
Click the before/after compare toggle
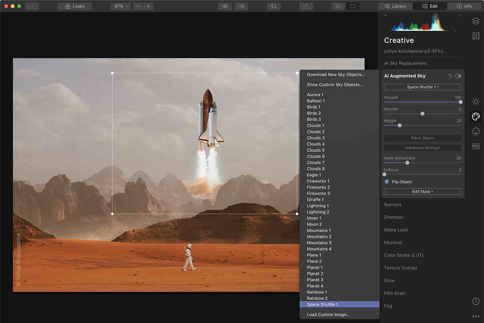tap(241, 6)
